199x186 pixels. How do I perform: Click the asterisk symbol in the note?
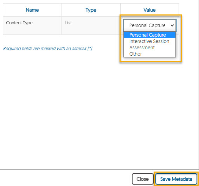90,48
